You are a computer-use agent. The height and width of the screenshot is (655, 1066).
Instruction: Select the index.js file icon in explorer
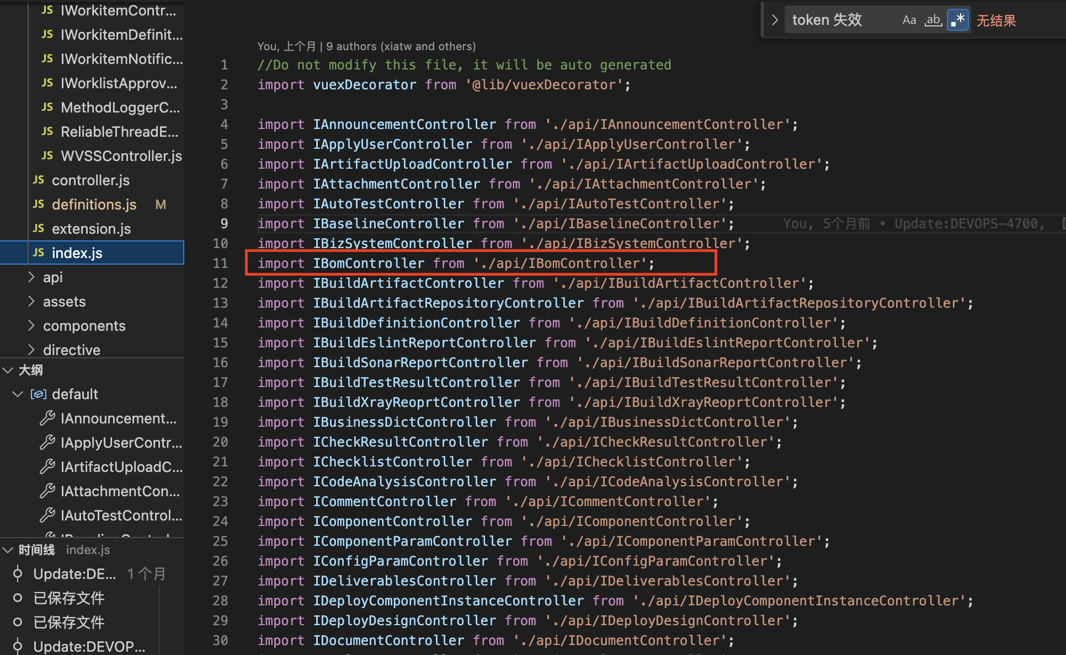point(38,253)
